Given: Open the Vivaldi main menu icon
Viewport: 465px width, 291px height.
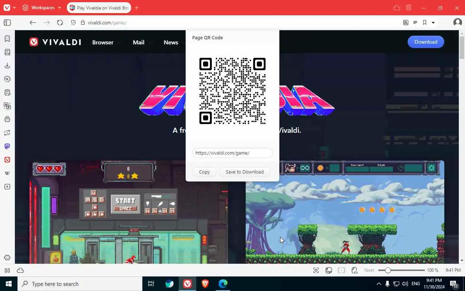Looking at the screenshot, I should (7, 7).
